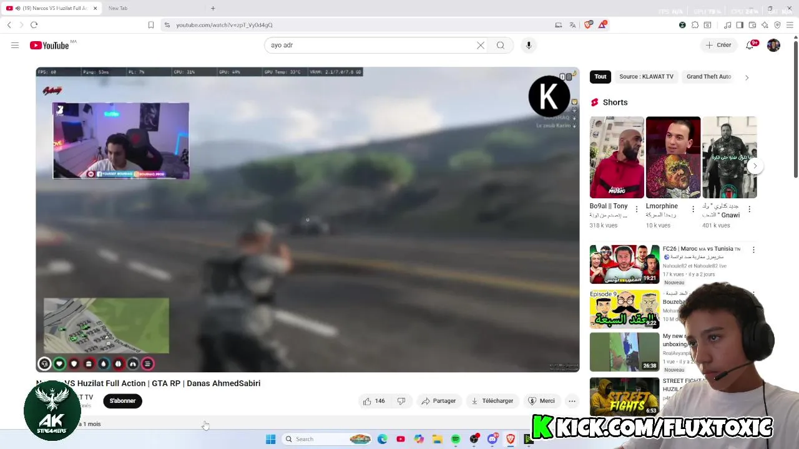
Task: Click the Partager button
Action: pyautogui.click(x=438, y=401)
